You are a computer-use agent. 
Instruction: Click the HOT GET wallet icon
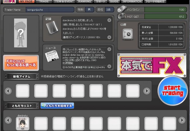(x=122, y=16)
